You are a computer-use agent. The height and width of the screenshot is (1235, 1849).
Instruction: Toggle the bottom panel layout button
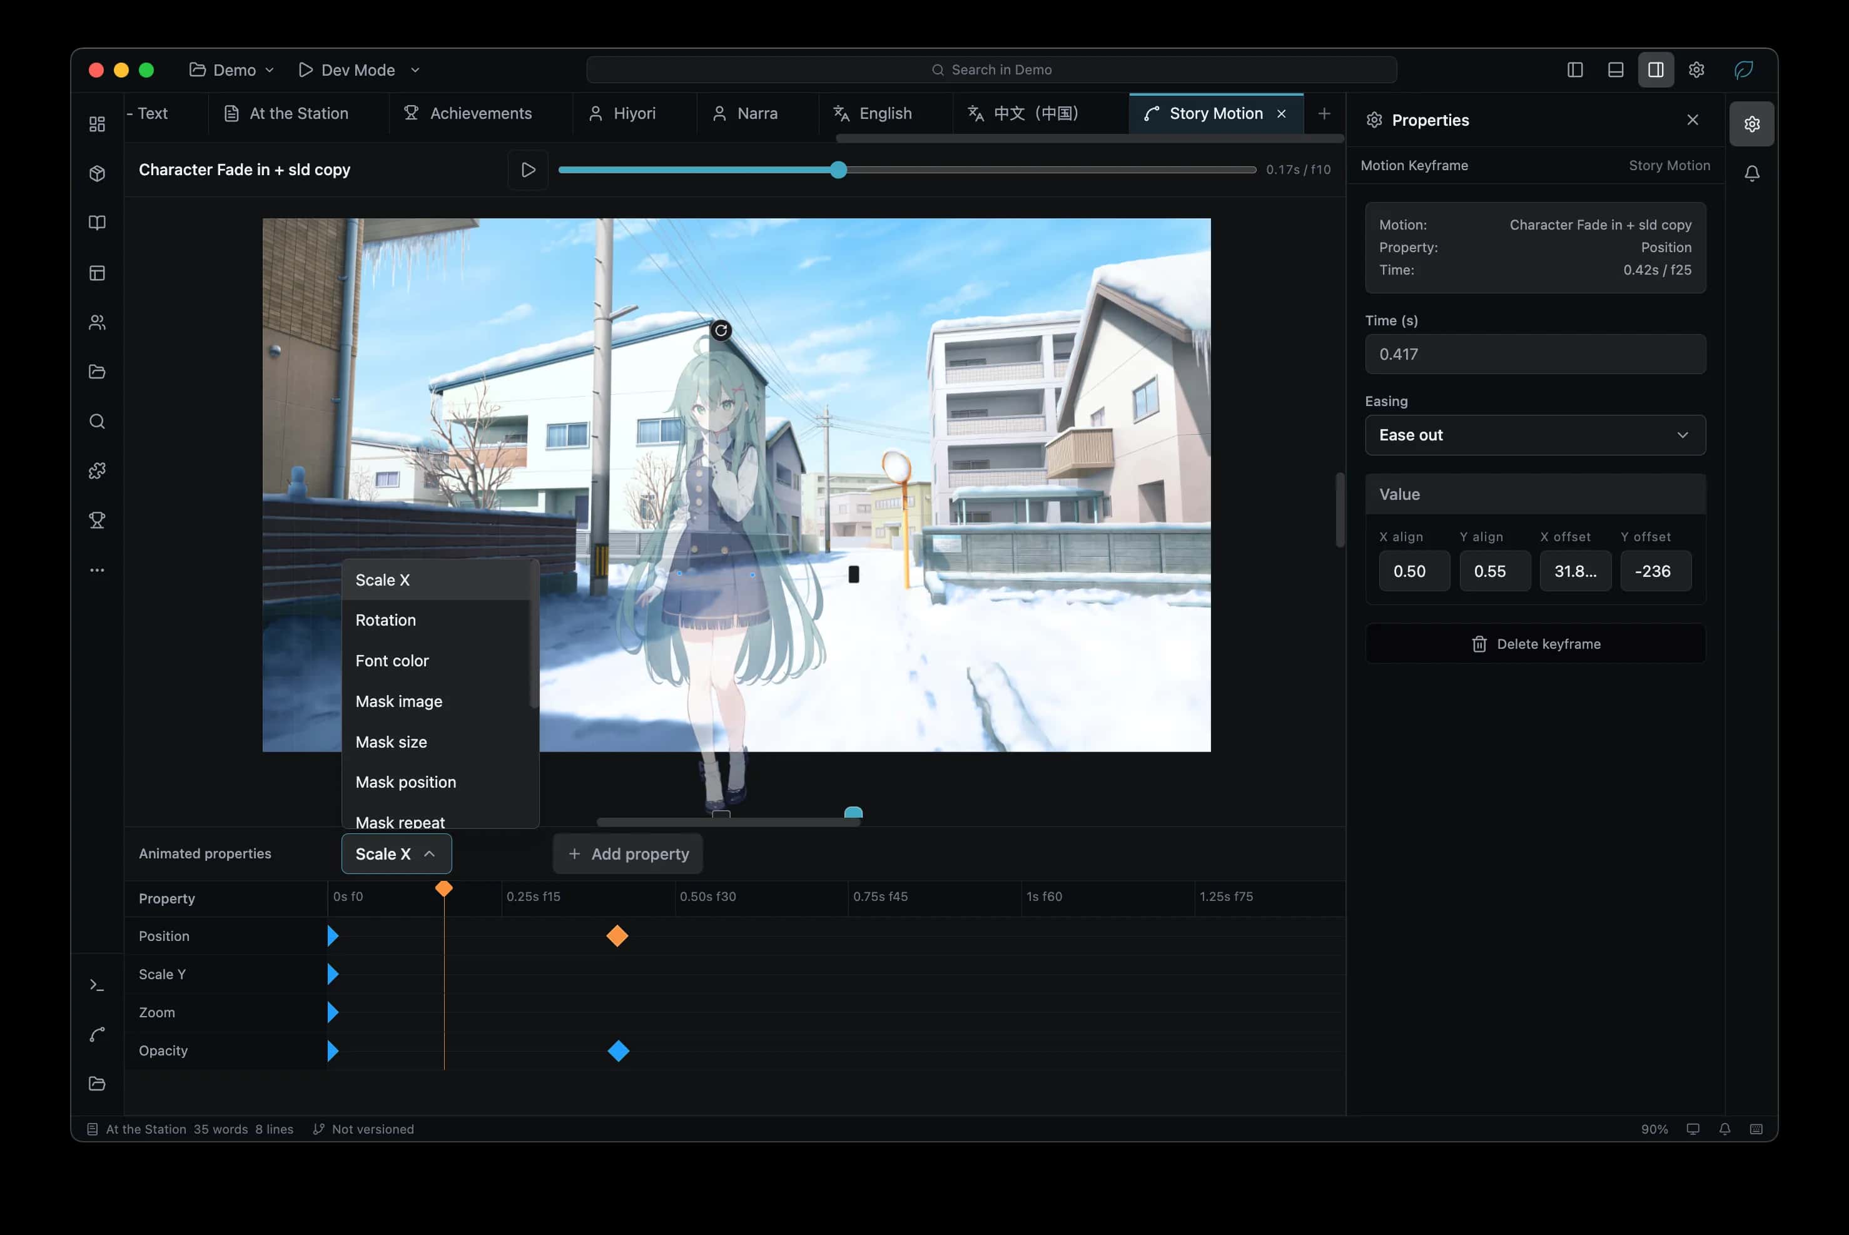(1615, 70)
